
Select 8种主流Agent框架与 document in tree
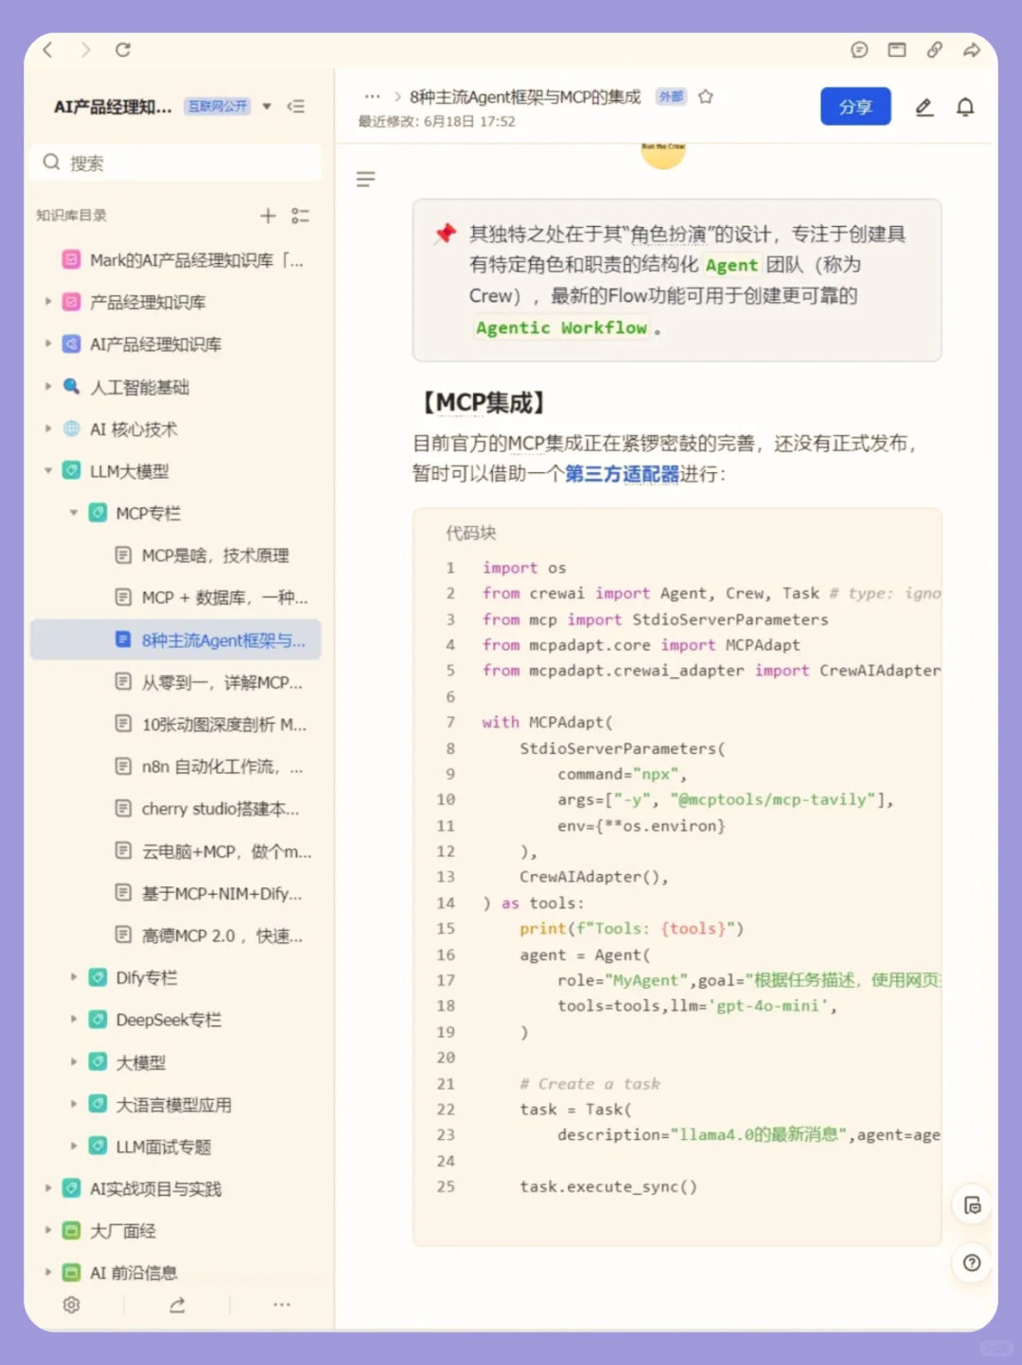(176, 640)
